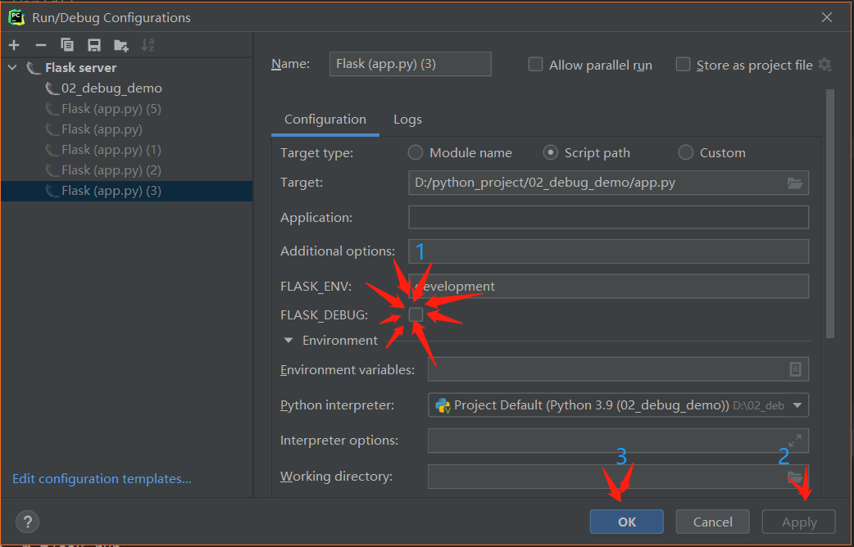Copy the selected configuration

pos(67,45)
